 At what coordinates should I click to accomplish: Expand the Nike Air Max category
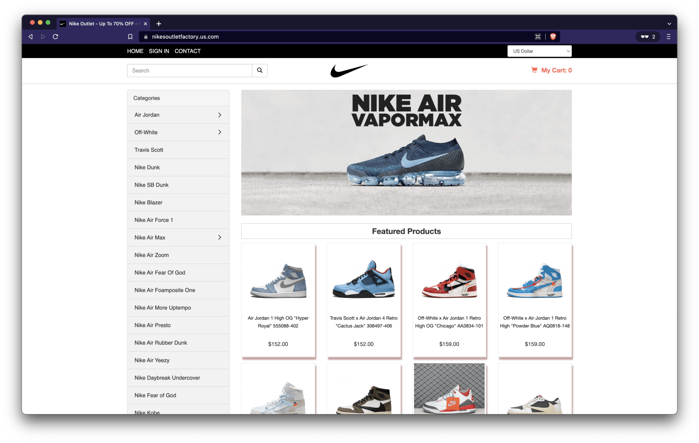coord(220,237)
